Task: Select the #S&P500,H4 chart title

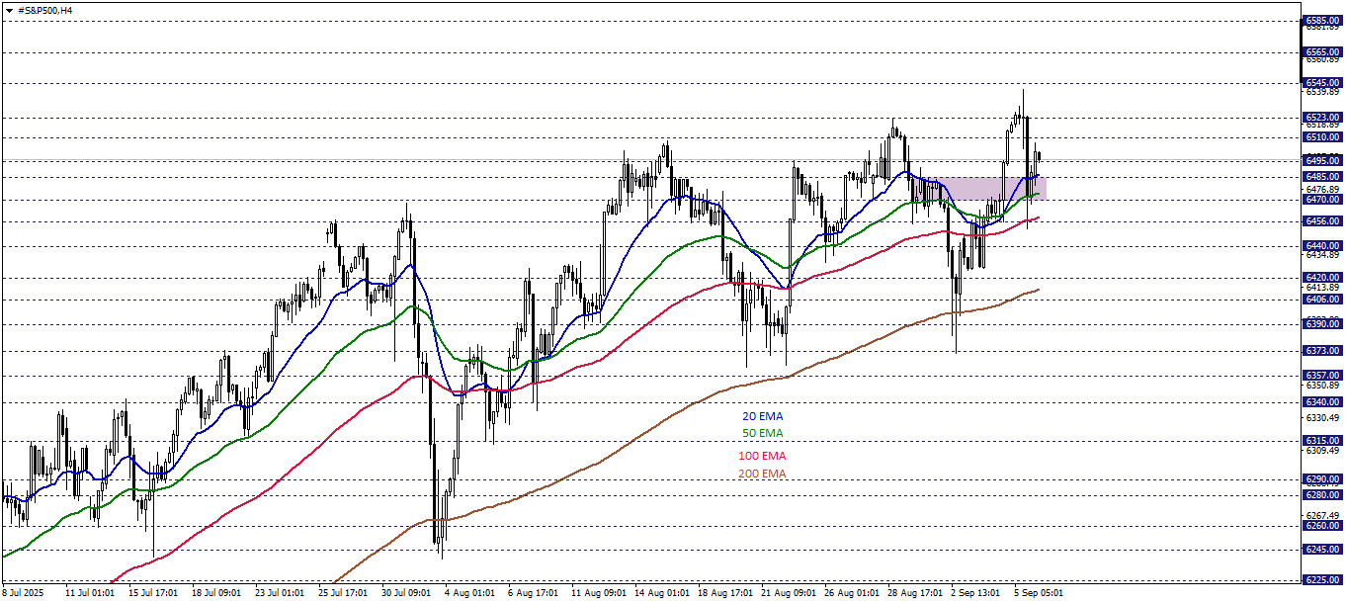Action: [x=45, y=10]
